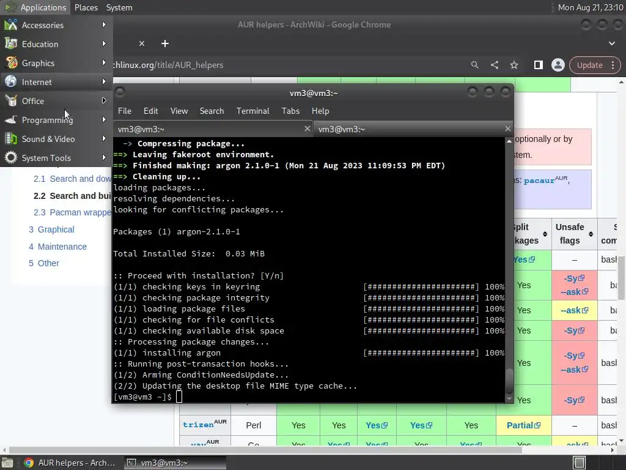Image resolution: width=626 pixels, height=470 pixels.
Task: Open the Accessories category icon
Action: coord(11,24)
